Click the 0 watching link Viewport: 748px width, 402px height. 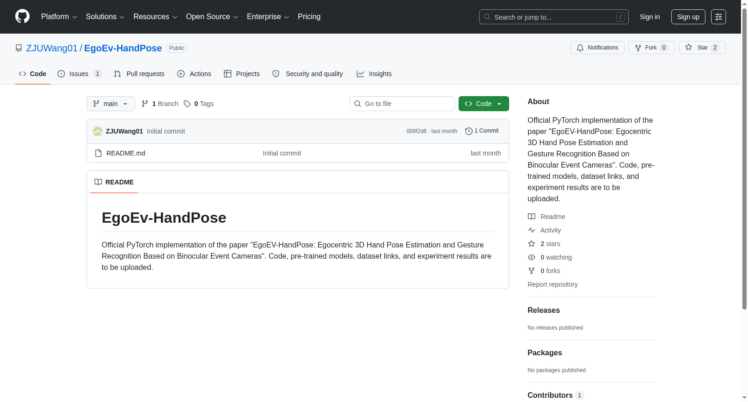556,257
